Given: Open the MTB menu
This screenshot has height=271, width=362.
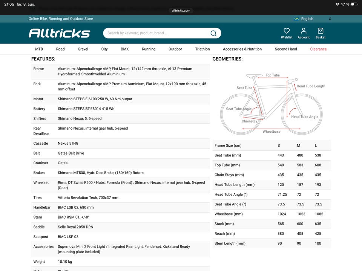Looking at the screenshot, I should click(x=39, y=49).
